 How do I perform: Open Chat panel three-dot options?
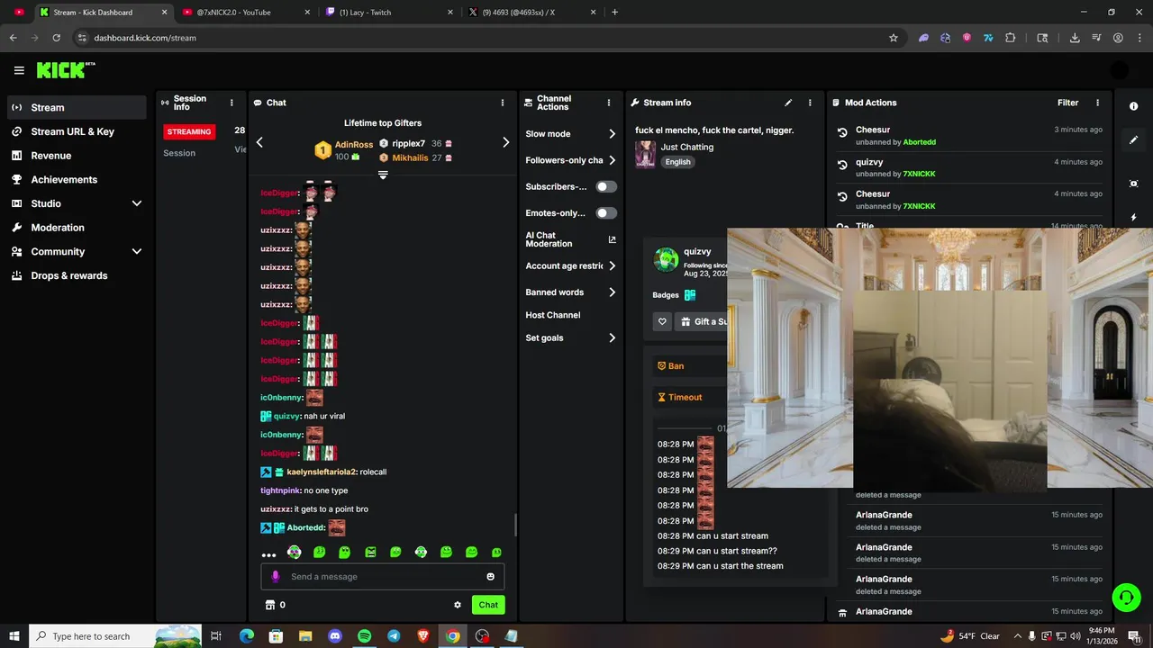[503, 103]
